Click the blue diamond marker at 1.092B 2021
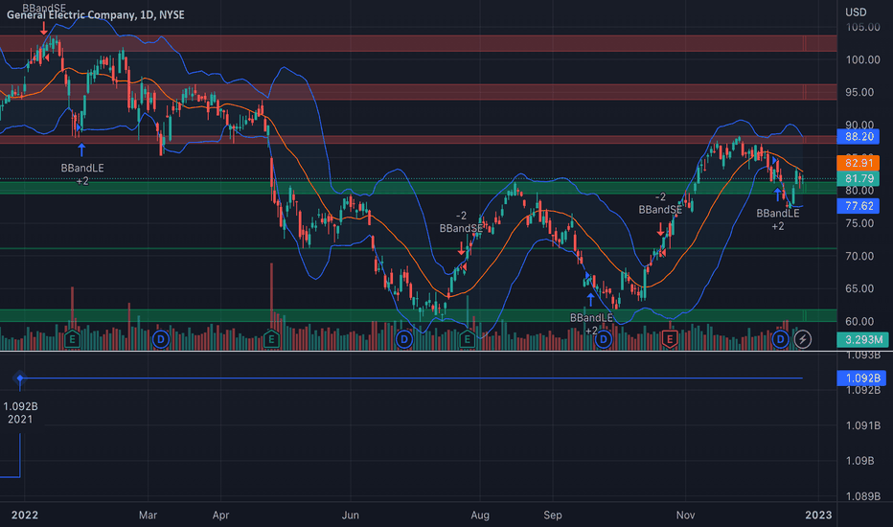Image resolution: width=893 pixels, height=527 pixels. (20, 378)
